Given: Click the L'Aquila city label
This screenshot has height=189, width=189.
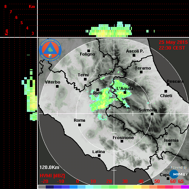Looking at the screenshot, I should [125, 88].
